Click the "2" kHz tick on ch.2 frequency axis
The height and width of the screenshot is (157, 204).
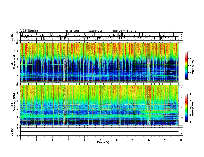(x=18, y=117)
